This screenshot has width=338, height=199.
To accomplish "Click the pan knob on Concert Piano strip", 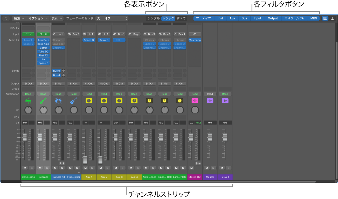I will click(28, 110).
